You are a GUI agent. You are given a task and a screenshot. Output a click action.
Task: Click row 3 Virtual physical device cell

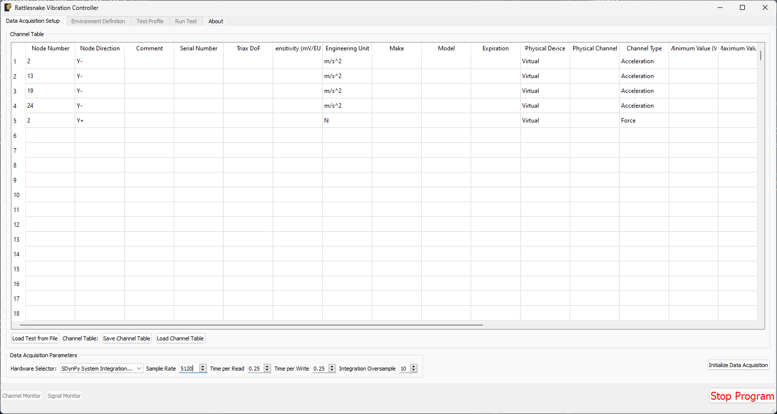pyautogui.click(x=545, y=91)
